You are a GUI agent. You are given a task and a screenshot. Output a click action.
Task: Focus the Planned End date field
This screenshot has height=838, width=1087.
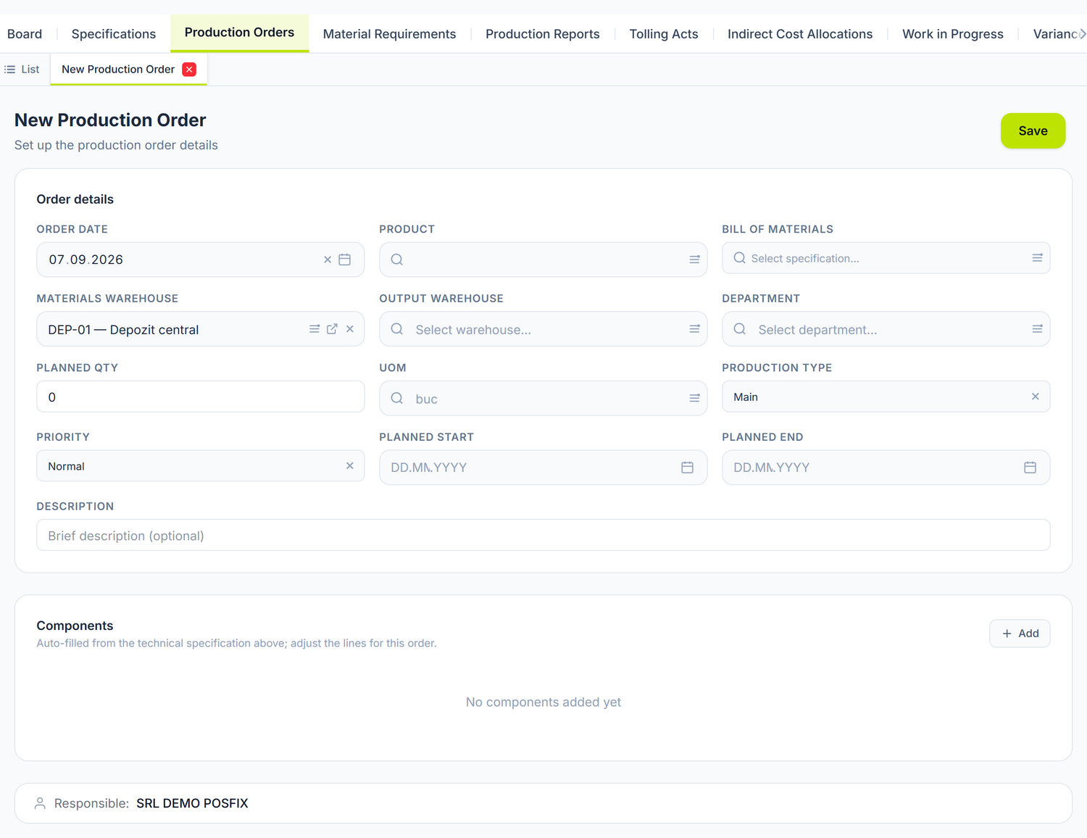tap(886, 468)
